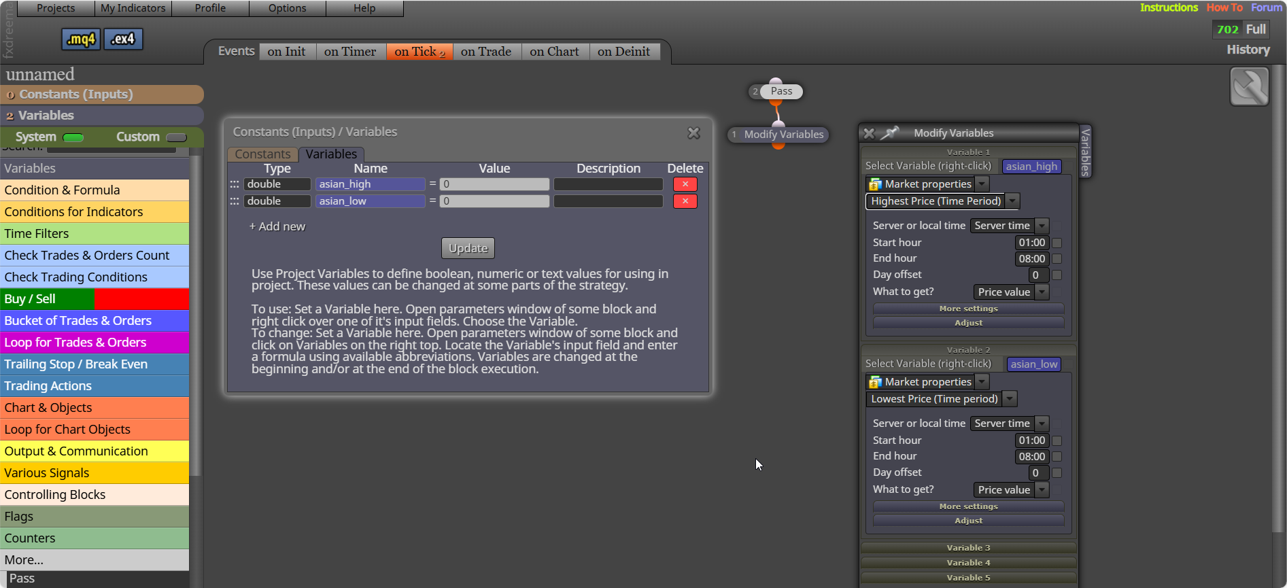Viewport: 1287px width, 588px height.
Task: Click Market properties icon under Variable 2
Action: coord(875,382)
